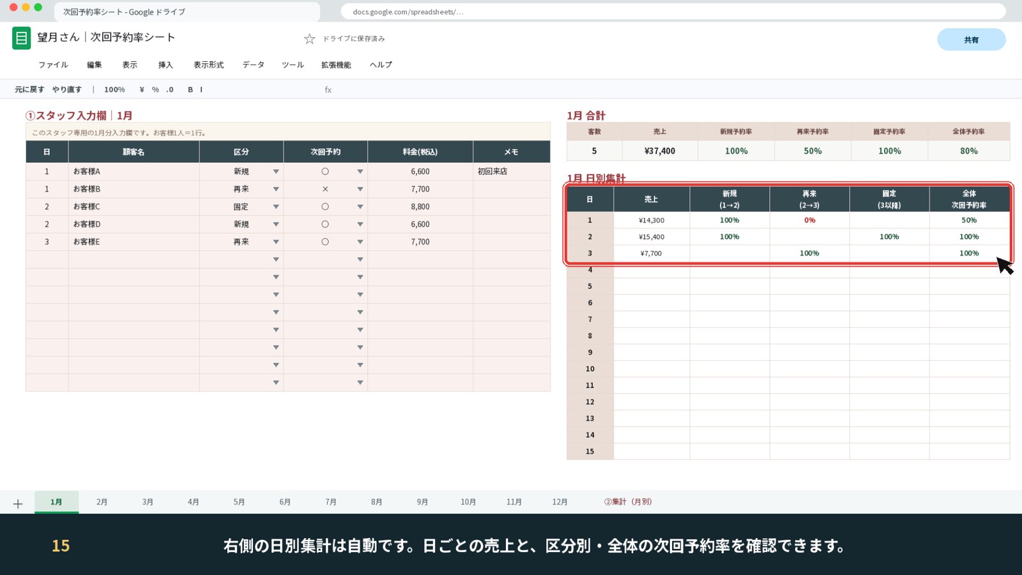Open the 表示形式 menu
Viewport: 1022px width, 575px height.
[209, 65]
